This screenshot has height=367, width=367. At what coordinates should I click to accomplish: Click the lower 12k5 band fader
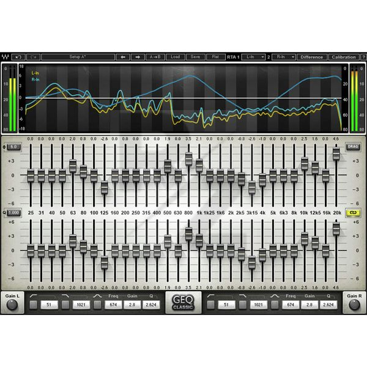click(x=315, y=243)
